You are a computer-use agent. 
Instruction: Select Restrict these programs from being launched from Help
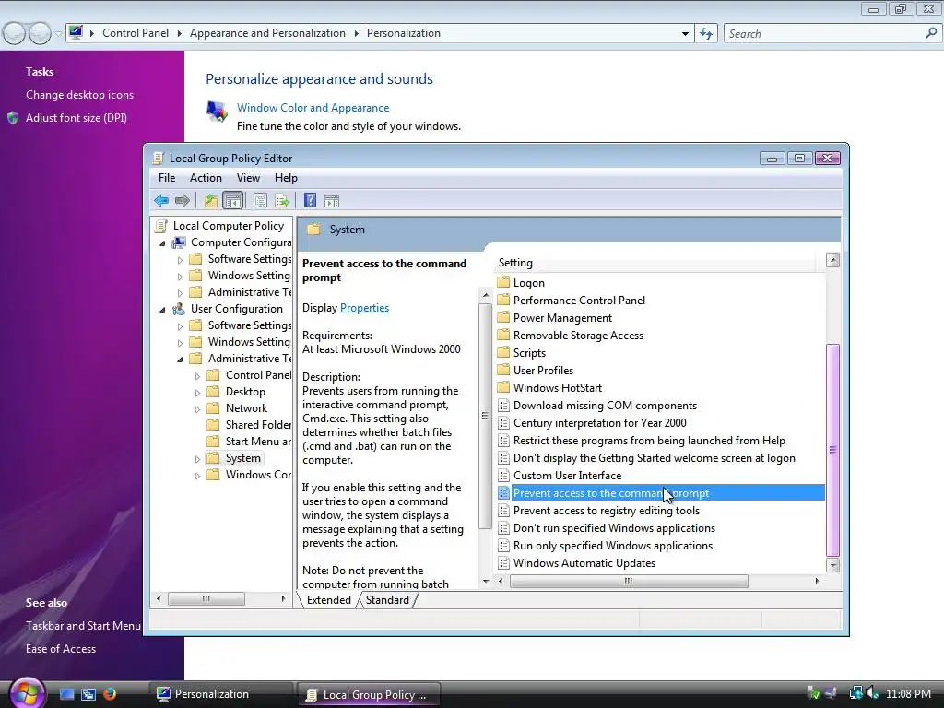point(649,440)
